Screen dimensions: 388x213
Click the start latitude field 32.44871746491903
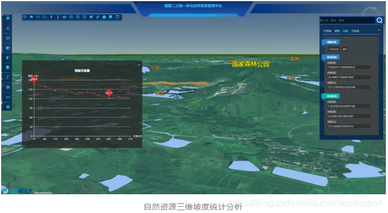pos(349,77)
